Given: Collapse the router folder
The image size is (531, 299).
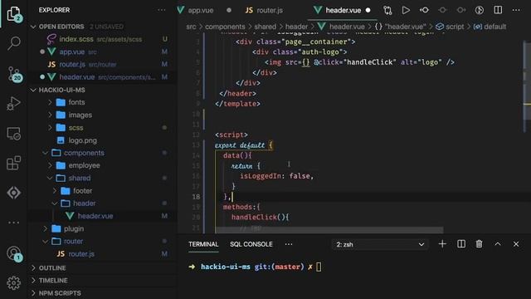Looking at the screenshot, I should tap(45, 241).
